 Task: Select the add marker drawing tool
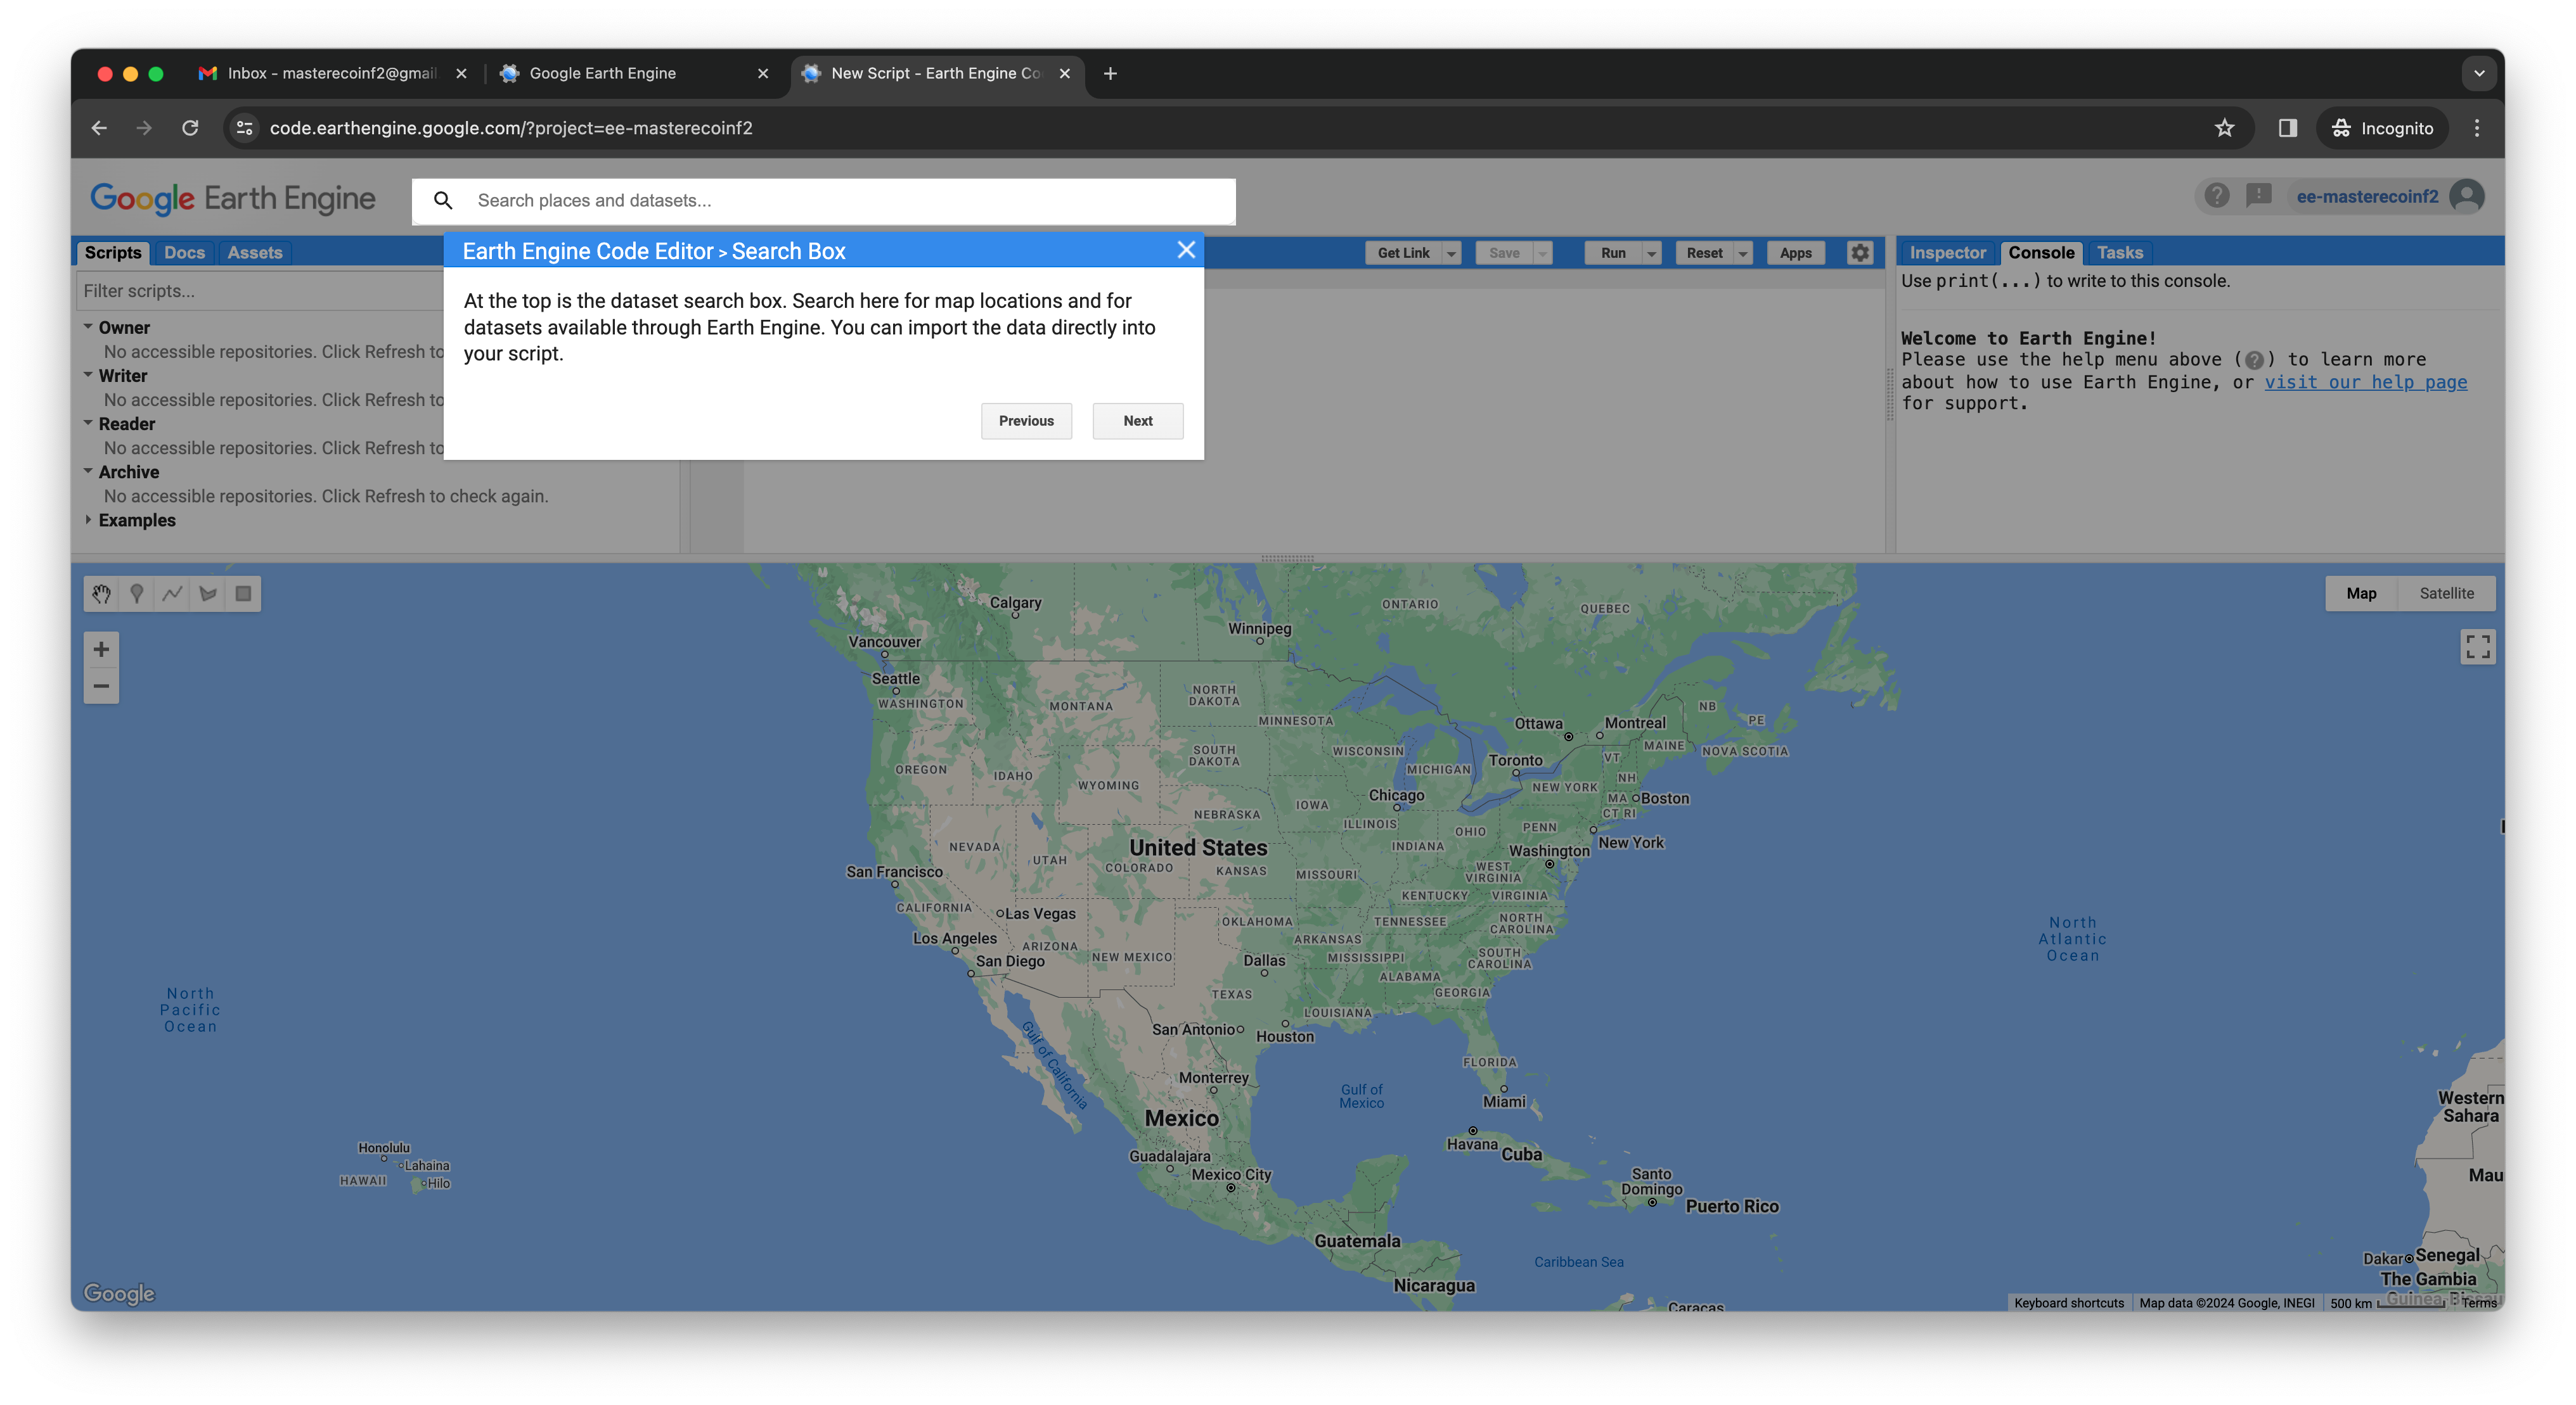click(137, 594)
